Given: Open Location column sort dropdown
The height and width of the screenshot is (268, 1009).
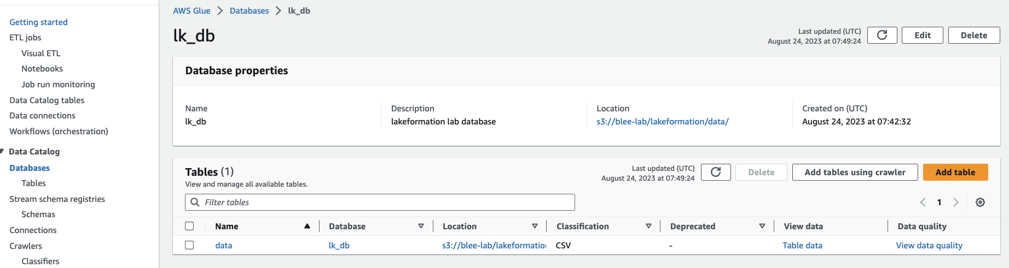Looking at the screenshot, I should [535, 227].
